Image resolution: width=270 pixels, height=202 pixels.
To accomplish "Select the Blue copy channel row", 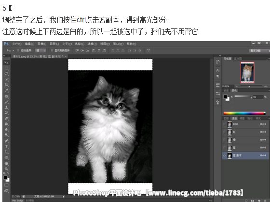I will [245, 156].
